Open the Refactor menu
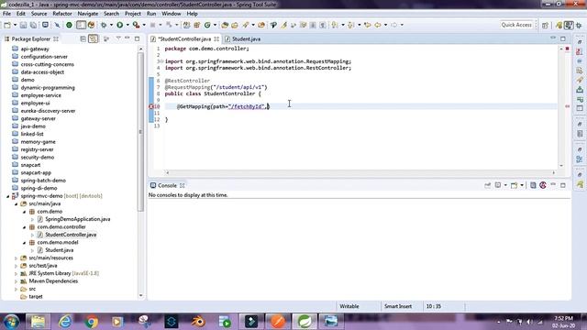Image resolution: width=587 pixels, height=330 pixels. (x=62, y=14)
